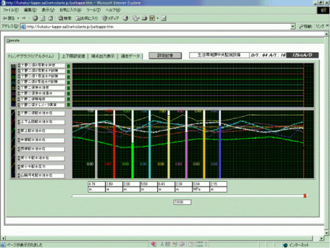Click the red level bar in the trend graph
This screenshot has width=330, height=248.
[114, 144]
